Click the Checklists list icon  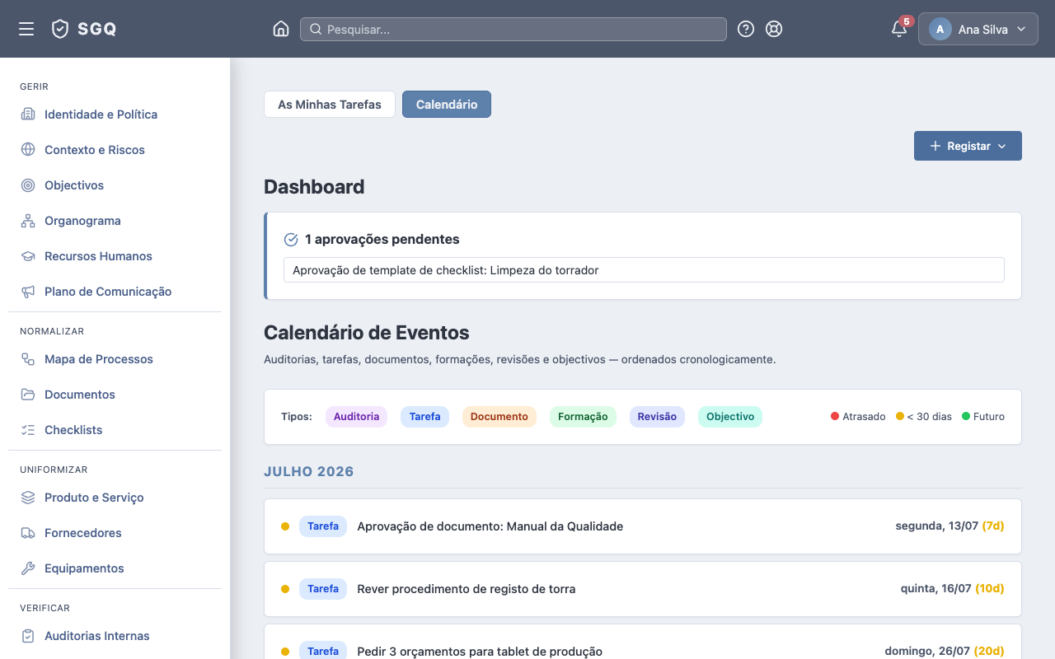click(28, 430)
